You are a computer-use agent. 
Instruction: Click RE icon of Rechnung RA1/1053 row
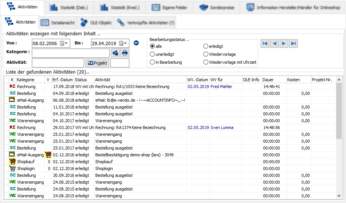(13, 86)
